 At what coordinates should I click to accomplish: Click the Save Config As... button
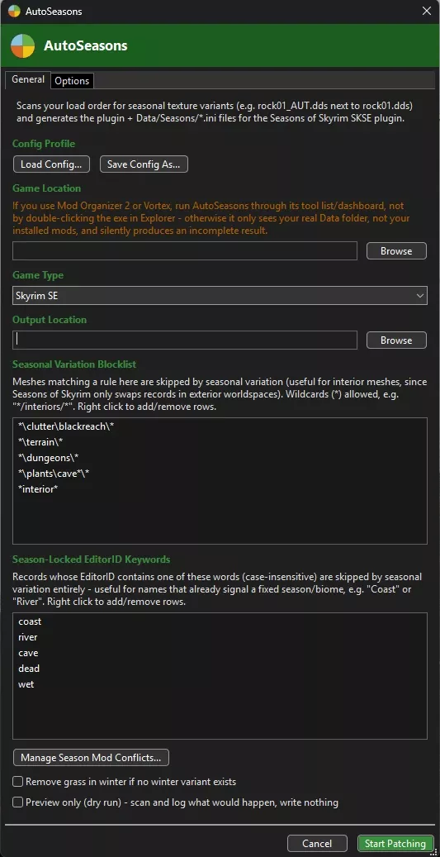[x=144, y=164]
